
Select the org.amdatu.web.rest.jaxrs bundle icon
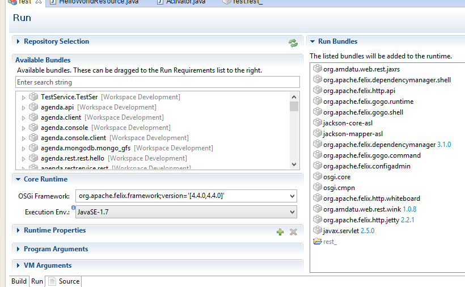click(318, 69)
